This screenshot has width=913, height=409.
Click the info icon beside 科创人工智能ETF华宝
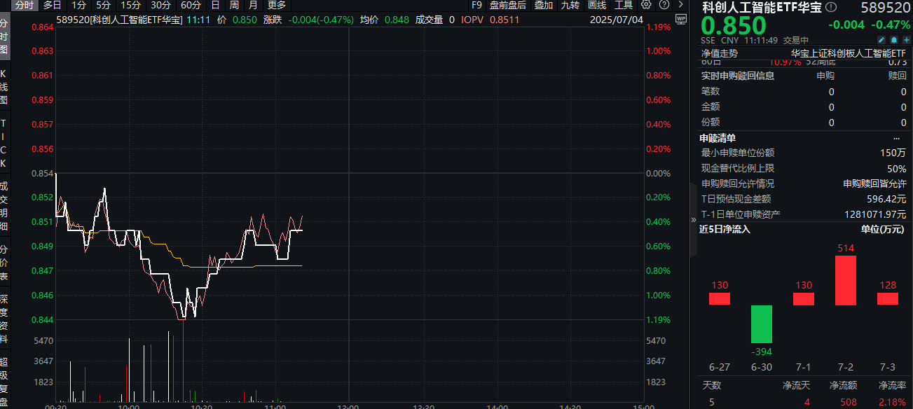(x=831, y=6)
